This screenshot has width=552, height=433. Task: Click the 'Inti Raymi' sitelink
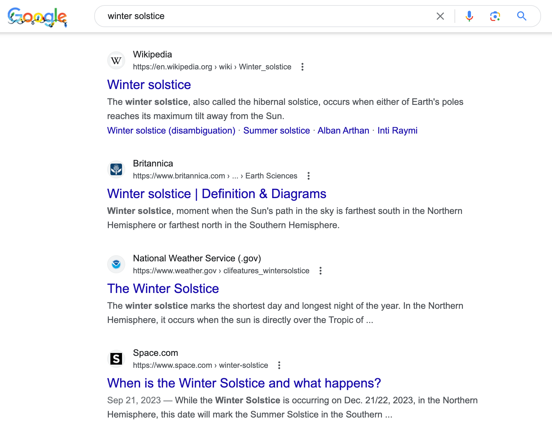pyautogui.click(x=397, y=130)
